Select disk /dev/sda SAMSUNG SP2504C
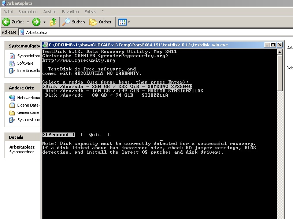The height and width of the screenshot is (219, 293). click(117, 87)
